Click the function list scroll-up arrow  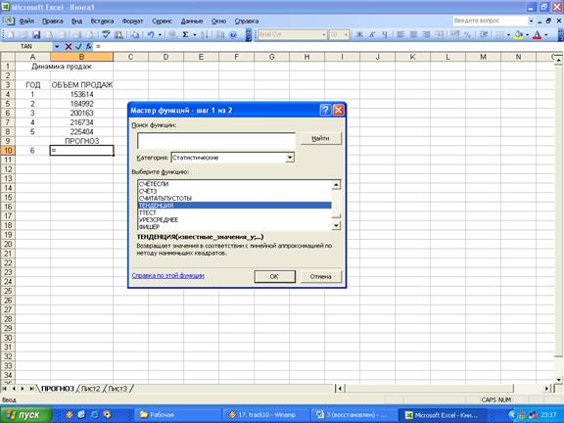pos(336,185)
